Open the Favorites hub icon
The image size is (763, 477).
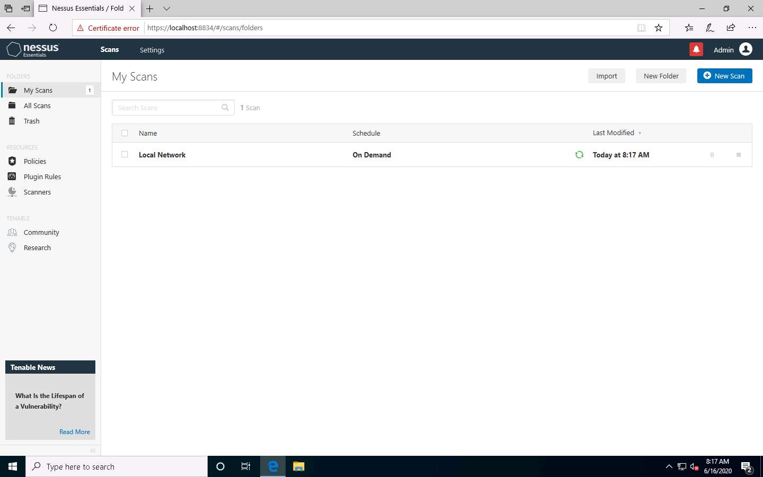688,28
